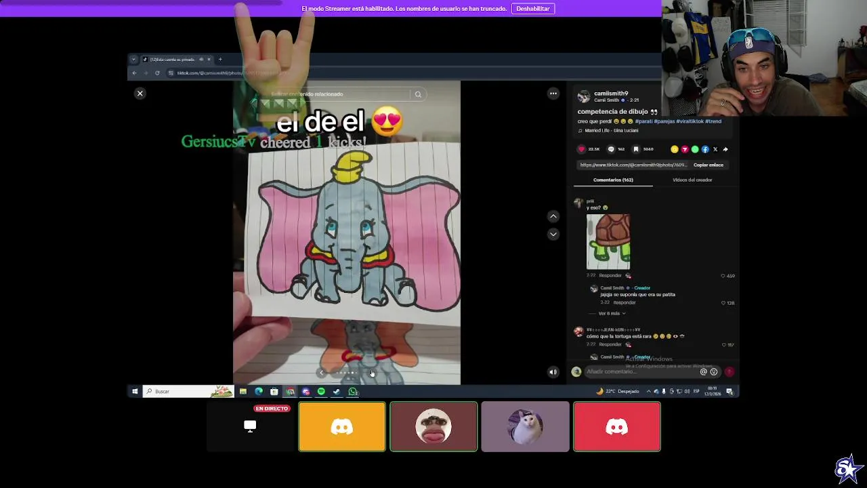
Task: Open the #trend hashtag
Action: point(713,121)
